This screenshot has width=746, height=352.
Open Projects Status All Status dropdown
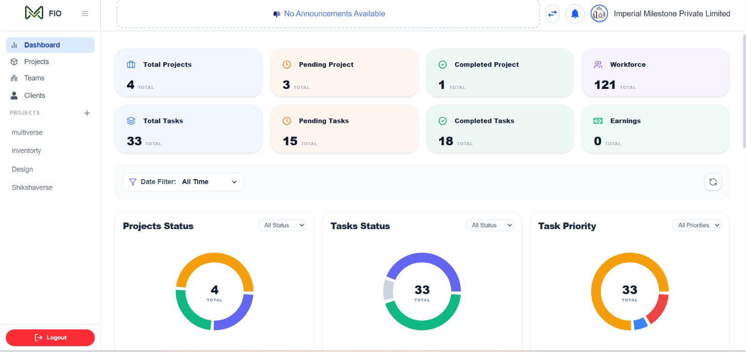[282, 225]
